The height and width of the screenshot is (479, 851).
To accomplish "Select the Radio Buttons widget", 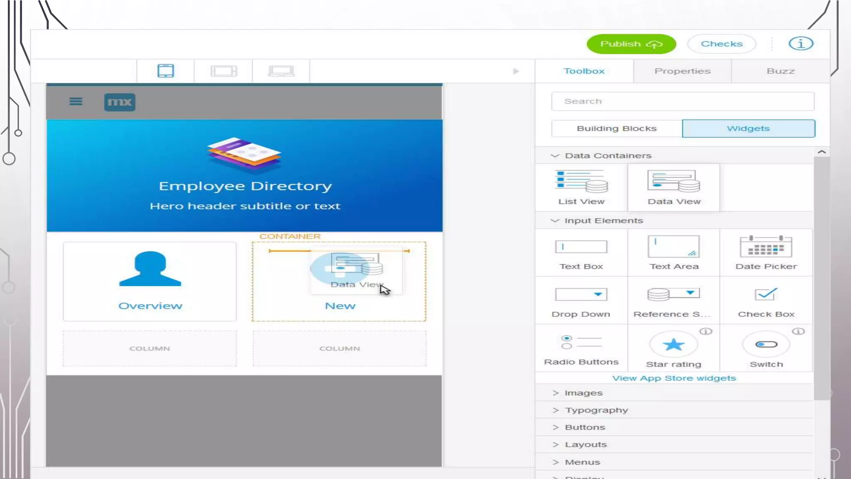I will [x=581, y=348].
